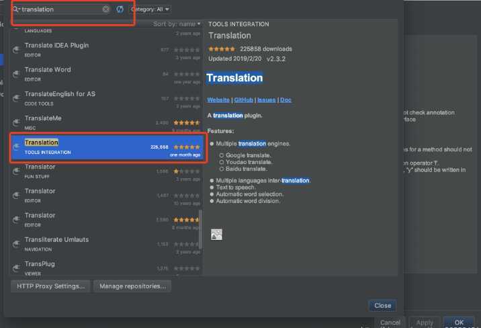Screen dimensions: 481x328
Task: Click the Translate IDEA Plugin icon
Action: (x=16, y=50)
